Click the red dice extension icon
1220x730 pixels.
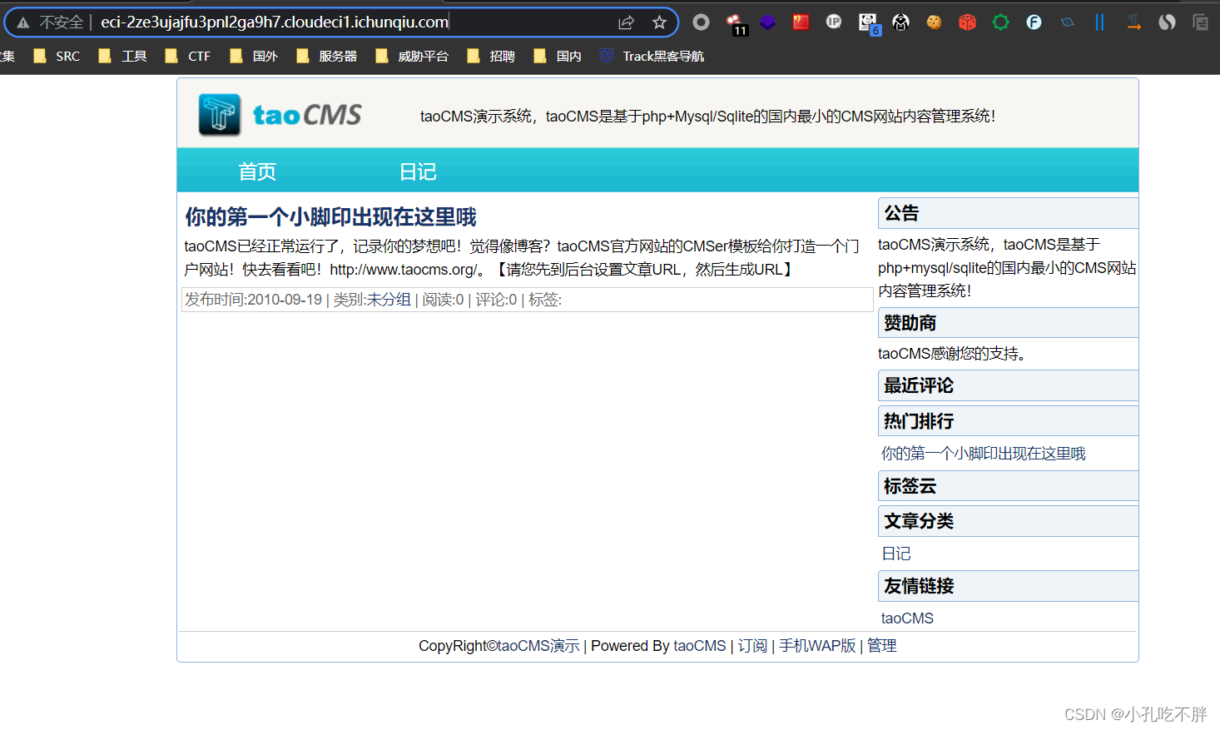pyautogui.click(x=967, y=22)
